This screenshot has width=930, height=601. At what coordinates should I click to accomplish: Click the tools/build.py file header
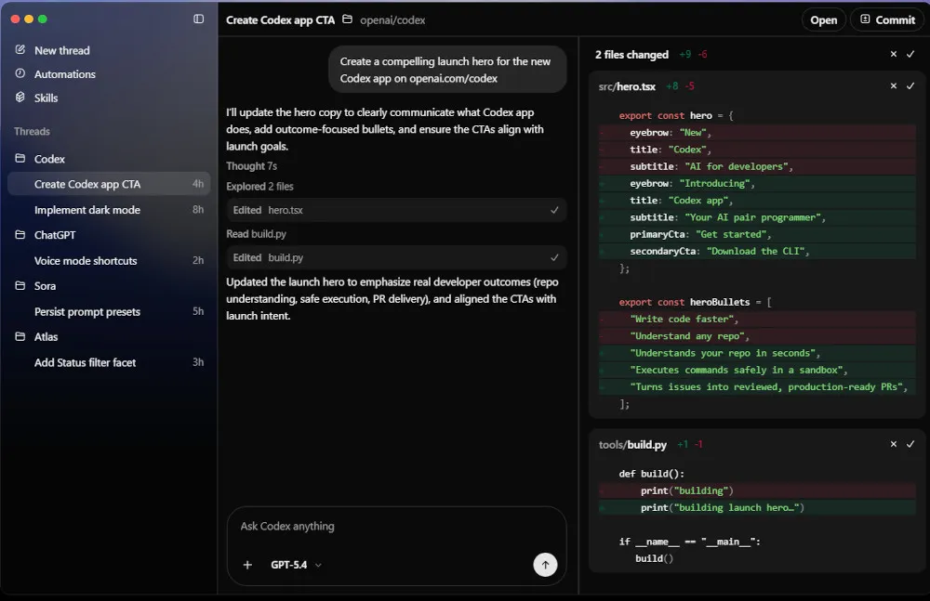[632, 445]
